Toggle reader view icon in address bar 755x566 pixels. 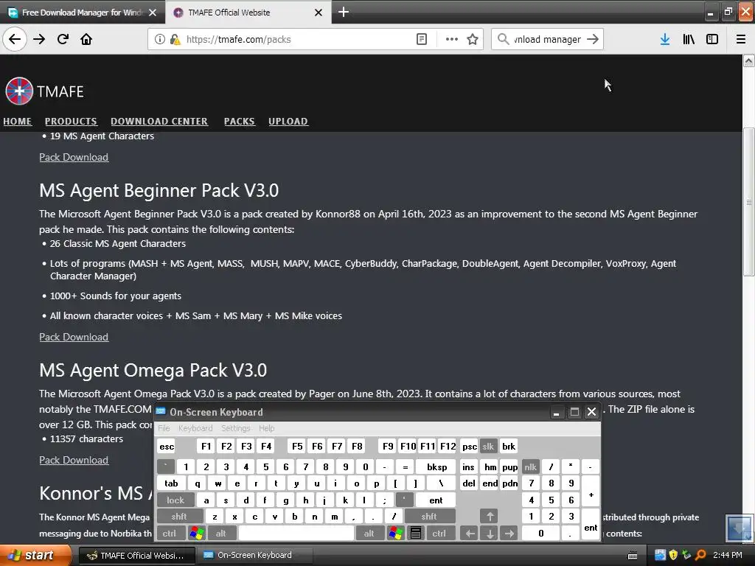[421, 39]
